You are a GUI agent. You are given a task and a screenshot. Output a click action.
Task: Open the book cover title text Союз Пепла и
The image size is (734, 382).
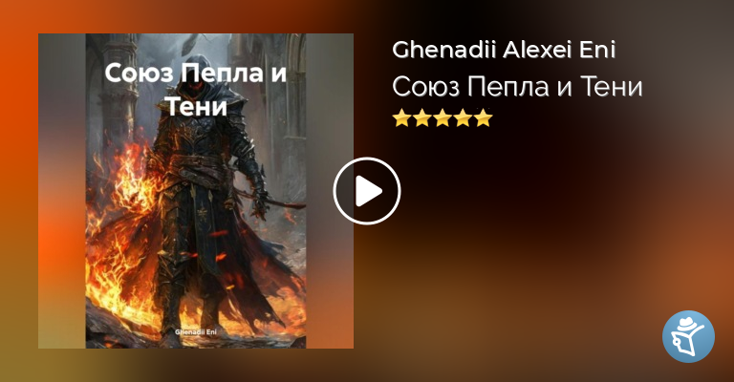pyautogui.click(x=196, y=74)
